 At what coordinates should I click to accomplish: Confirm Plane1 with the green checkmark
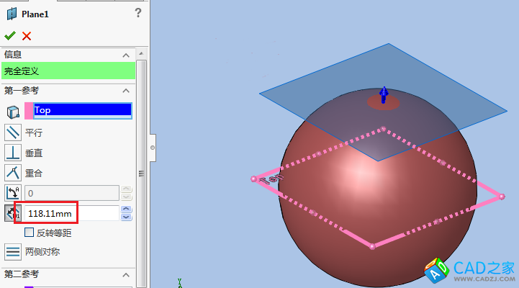pos(9,36)
